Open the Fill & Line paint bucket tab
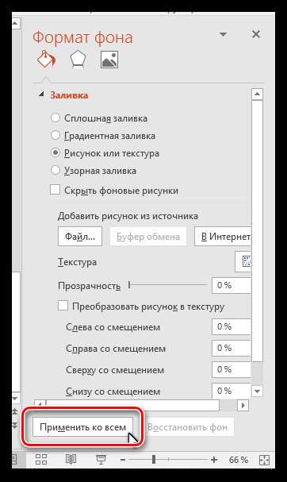287x482 pixels. click(x=46, y=59)
